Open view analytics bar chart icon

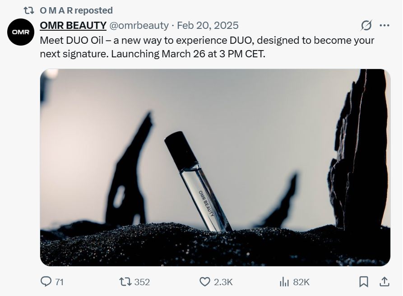pos(284,282)
